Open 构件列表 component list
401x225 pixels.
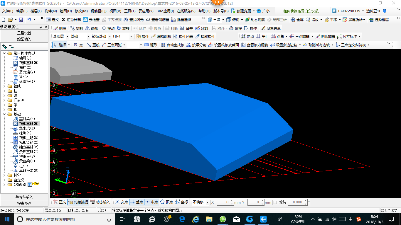coord(183,36)
